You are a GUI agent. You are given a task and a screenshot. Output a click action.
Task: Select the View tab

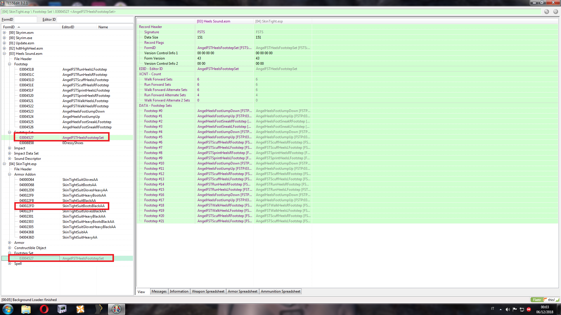point(143,292)
